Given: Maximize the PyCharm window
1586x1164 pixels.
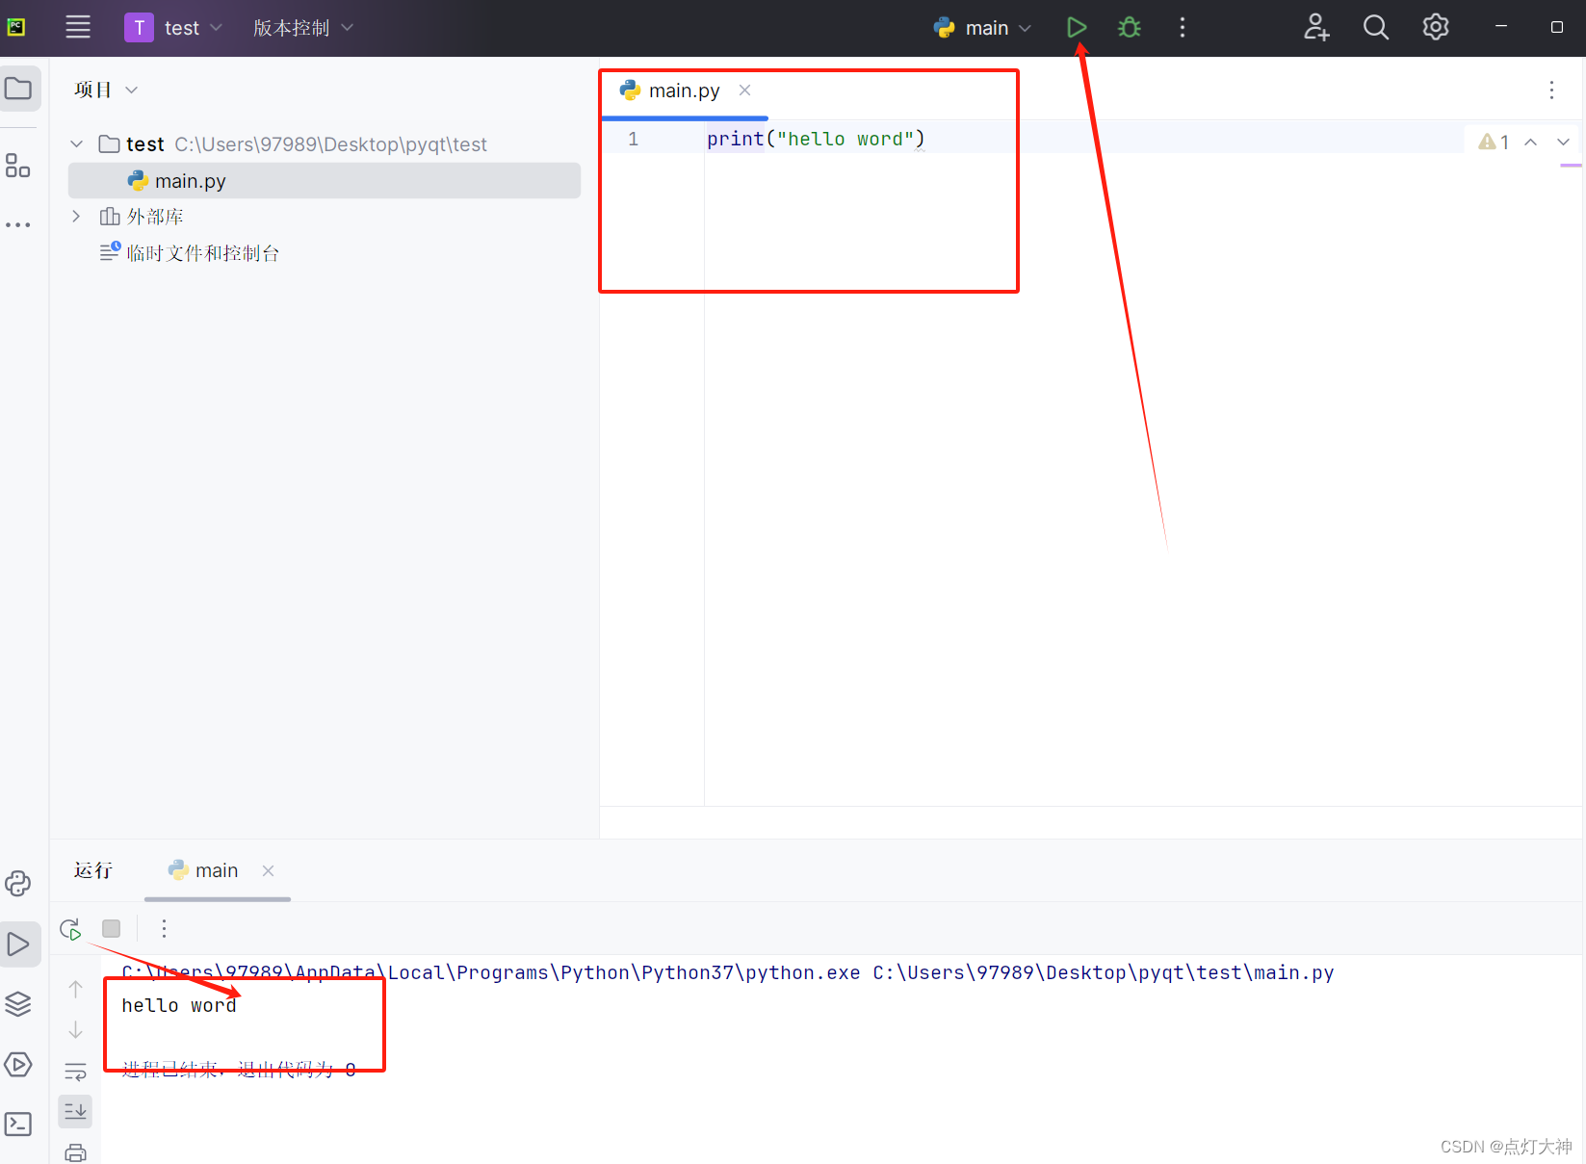Looking at the screenshot, I should click(x=1556, y=27).
